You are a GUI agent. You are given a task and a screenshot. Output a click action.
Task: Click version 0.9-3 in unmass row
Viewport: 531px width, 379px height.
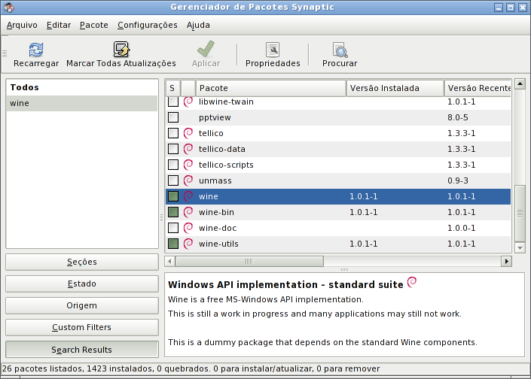click(x=457, y=180)
